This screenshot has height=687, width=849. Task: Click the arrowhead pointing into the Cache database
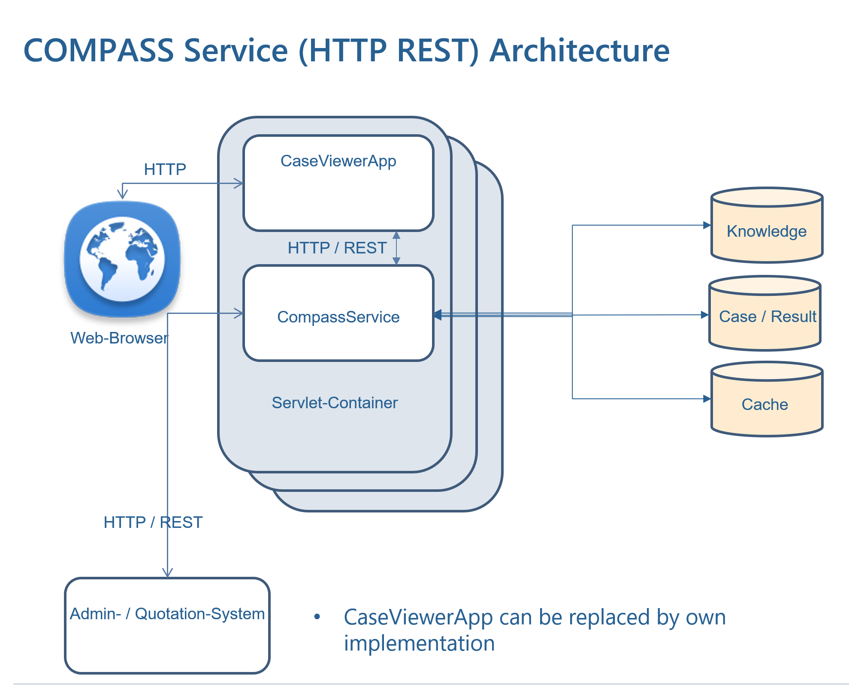tap(707, 399)
